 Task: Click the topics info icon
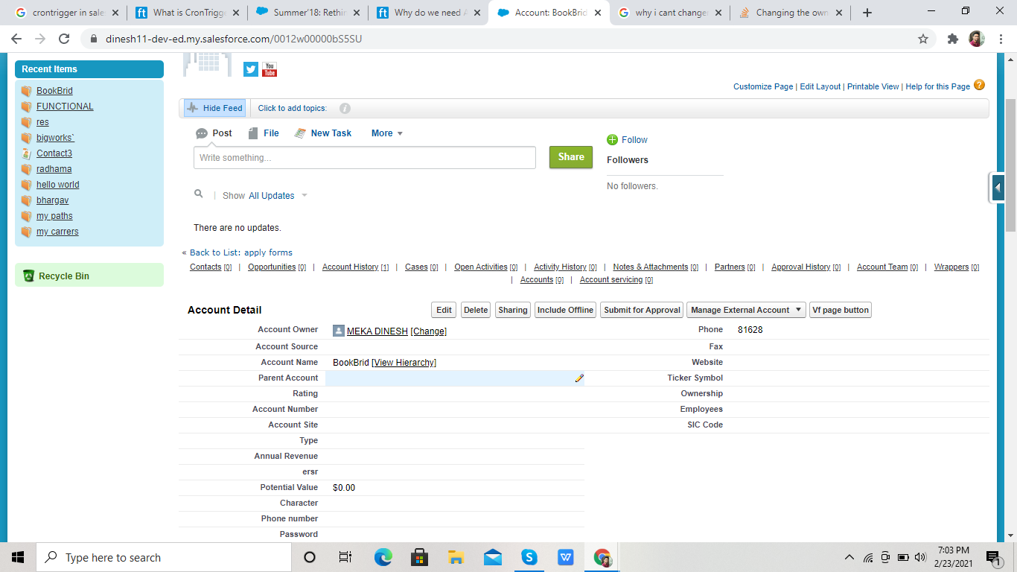(x=345, y=108)
